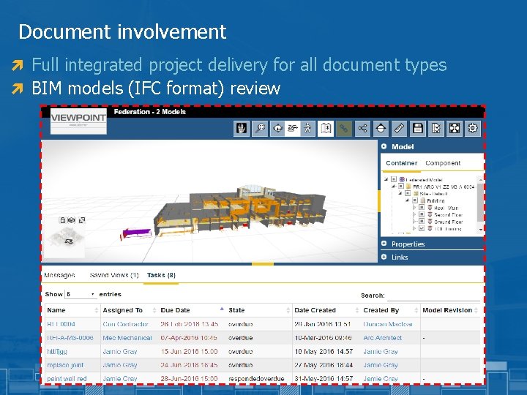Sort table by Due Date column
The image size is (527, 395).
click(192, 310)
